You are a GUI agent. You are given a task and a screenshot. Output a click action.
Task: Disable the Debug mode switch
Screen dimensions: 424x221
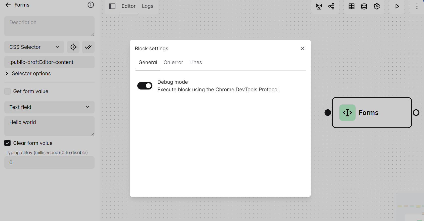pyautogui.click(x=145, y=86)
